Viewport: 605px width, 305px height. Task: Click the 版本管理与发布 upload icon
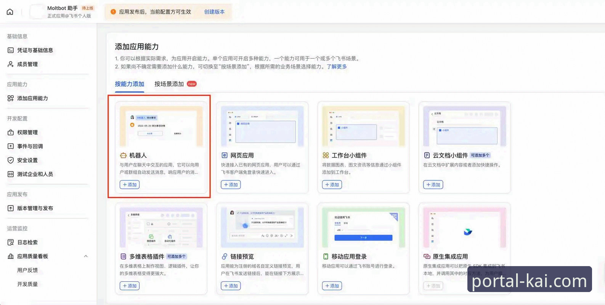tap(11, 208)
